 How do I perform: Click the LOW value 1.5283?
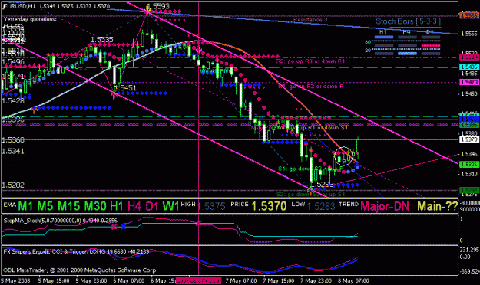point(321,207)
